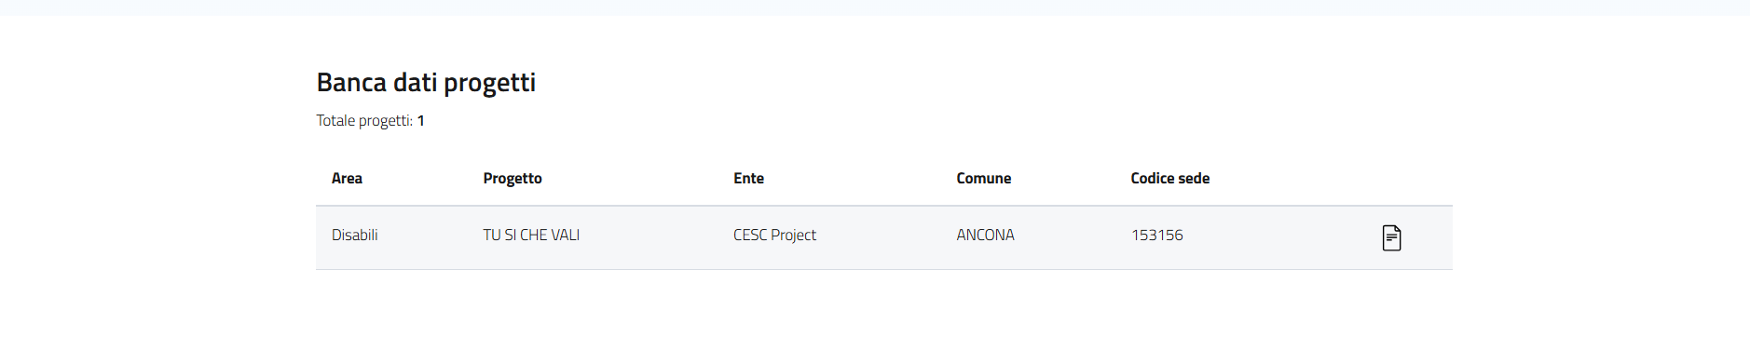Click the CESC Project entity cell
Screen dimensions: 1750x337
click(x=774, y=235)
